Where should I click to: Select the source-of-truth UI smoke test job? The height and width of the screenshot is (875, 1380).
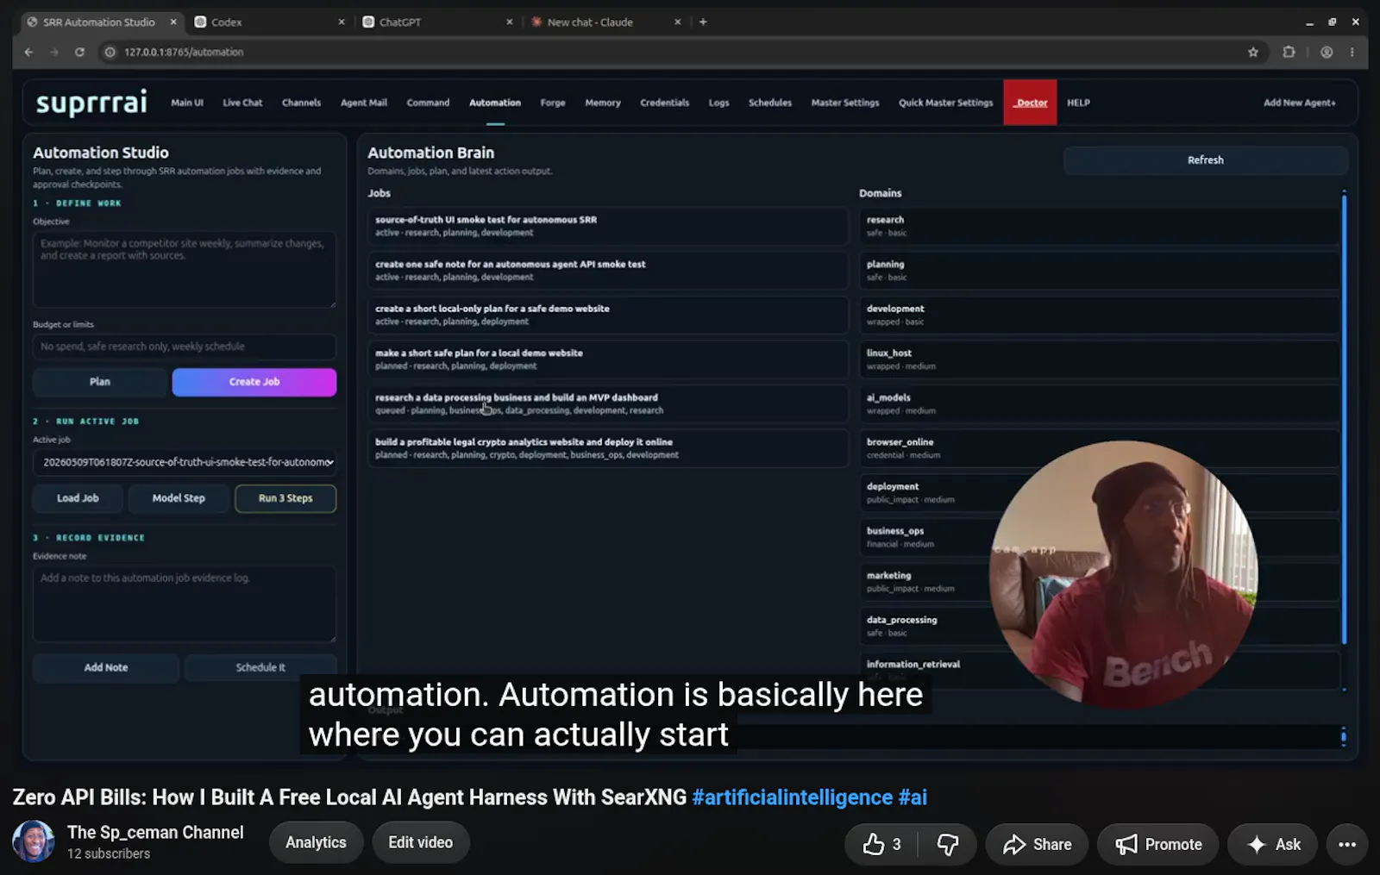click(x=608, y=226)
